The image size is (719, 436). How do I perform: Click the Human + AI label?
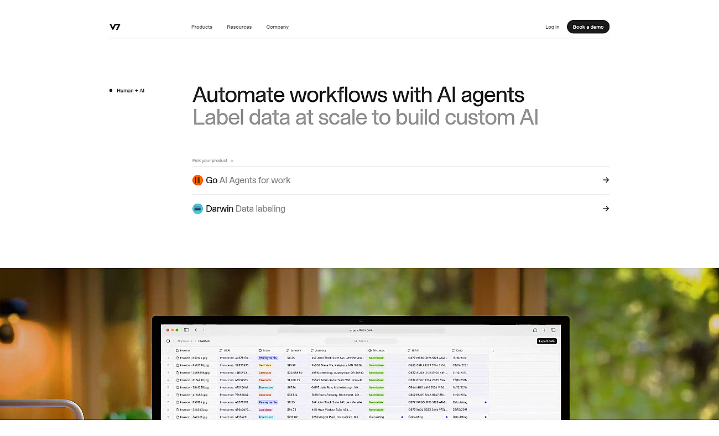point(131,91)
